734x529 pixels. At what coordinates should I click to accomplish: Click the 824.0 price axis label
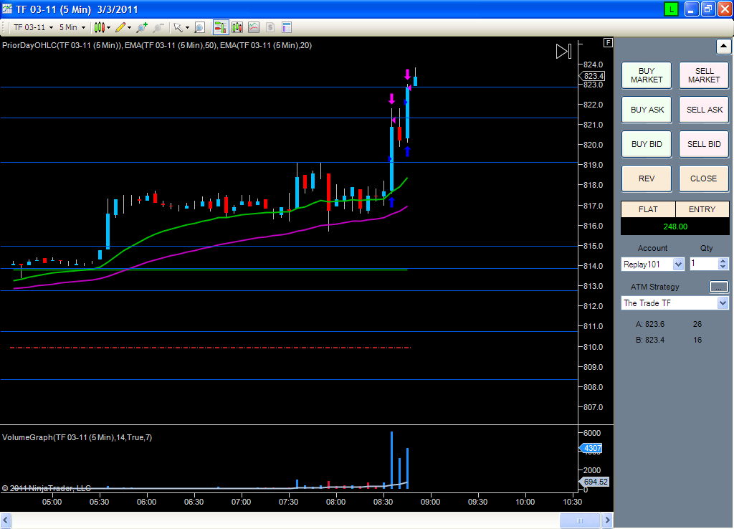click(x=593, y=65)
